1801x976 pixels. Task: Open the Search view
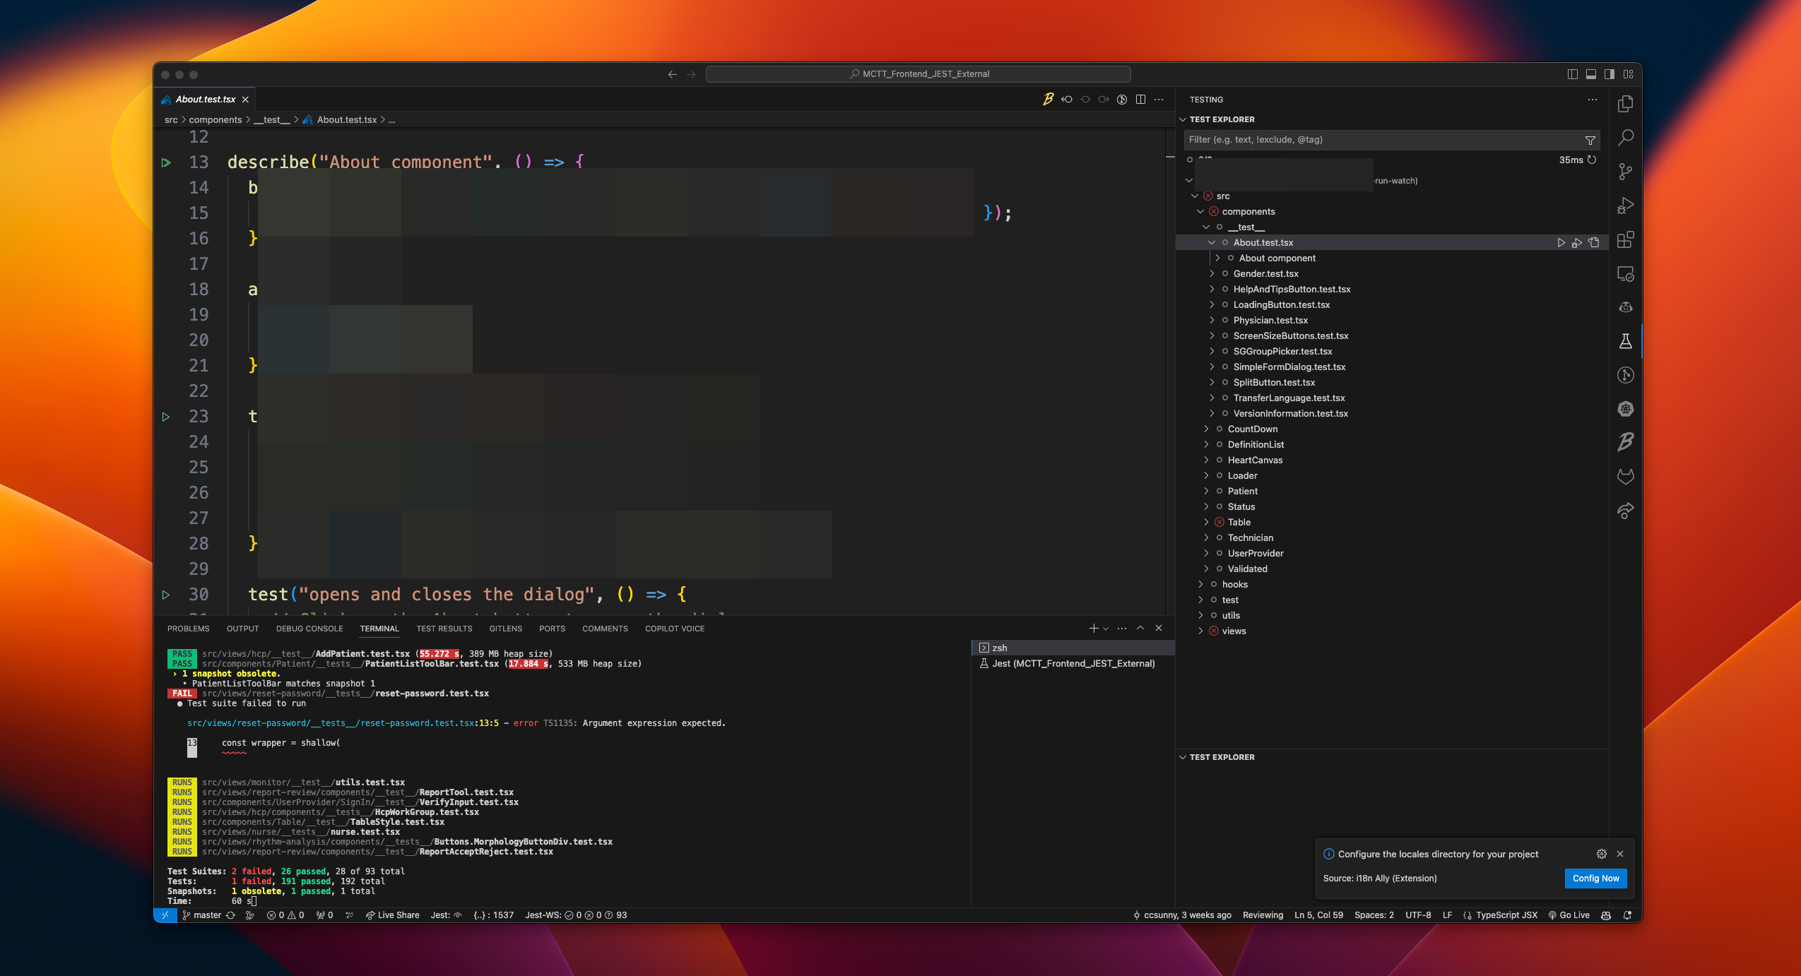point(1625,138)
